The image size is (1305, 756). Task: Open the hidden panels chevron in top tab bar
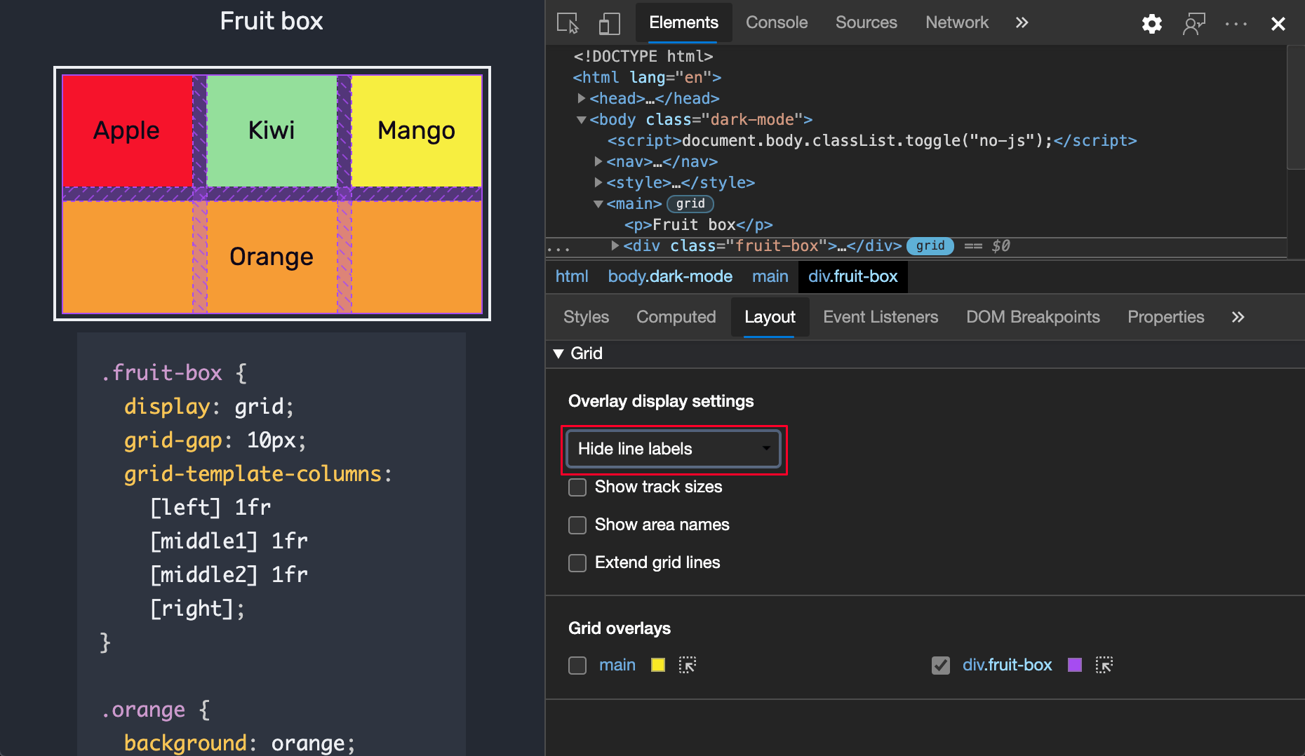1022,22
